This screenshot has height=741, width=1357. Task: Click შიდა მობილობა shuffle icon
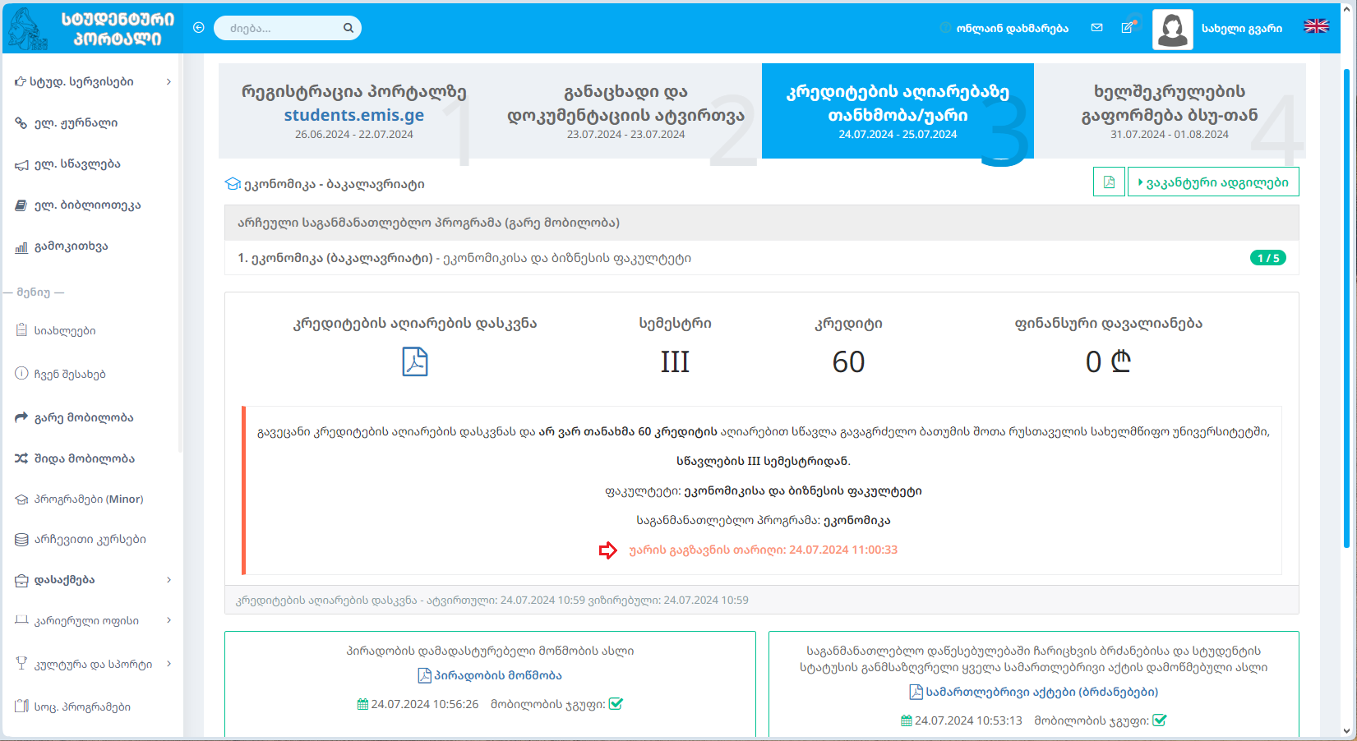[21, 458]
